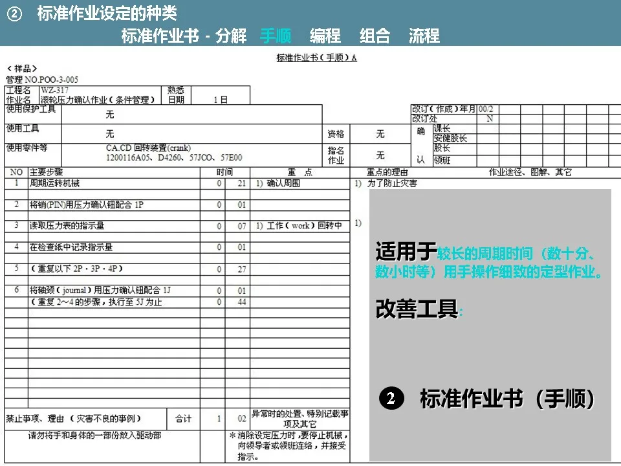
Task: Click step 1 周期运转机械 in the table
Action: point(54,184)
